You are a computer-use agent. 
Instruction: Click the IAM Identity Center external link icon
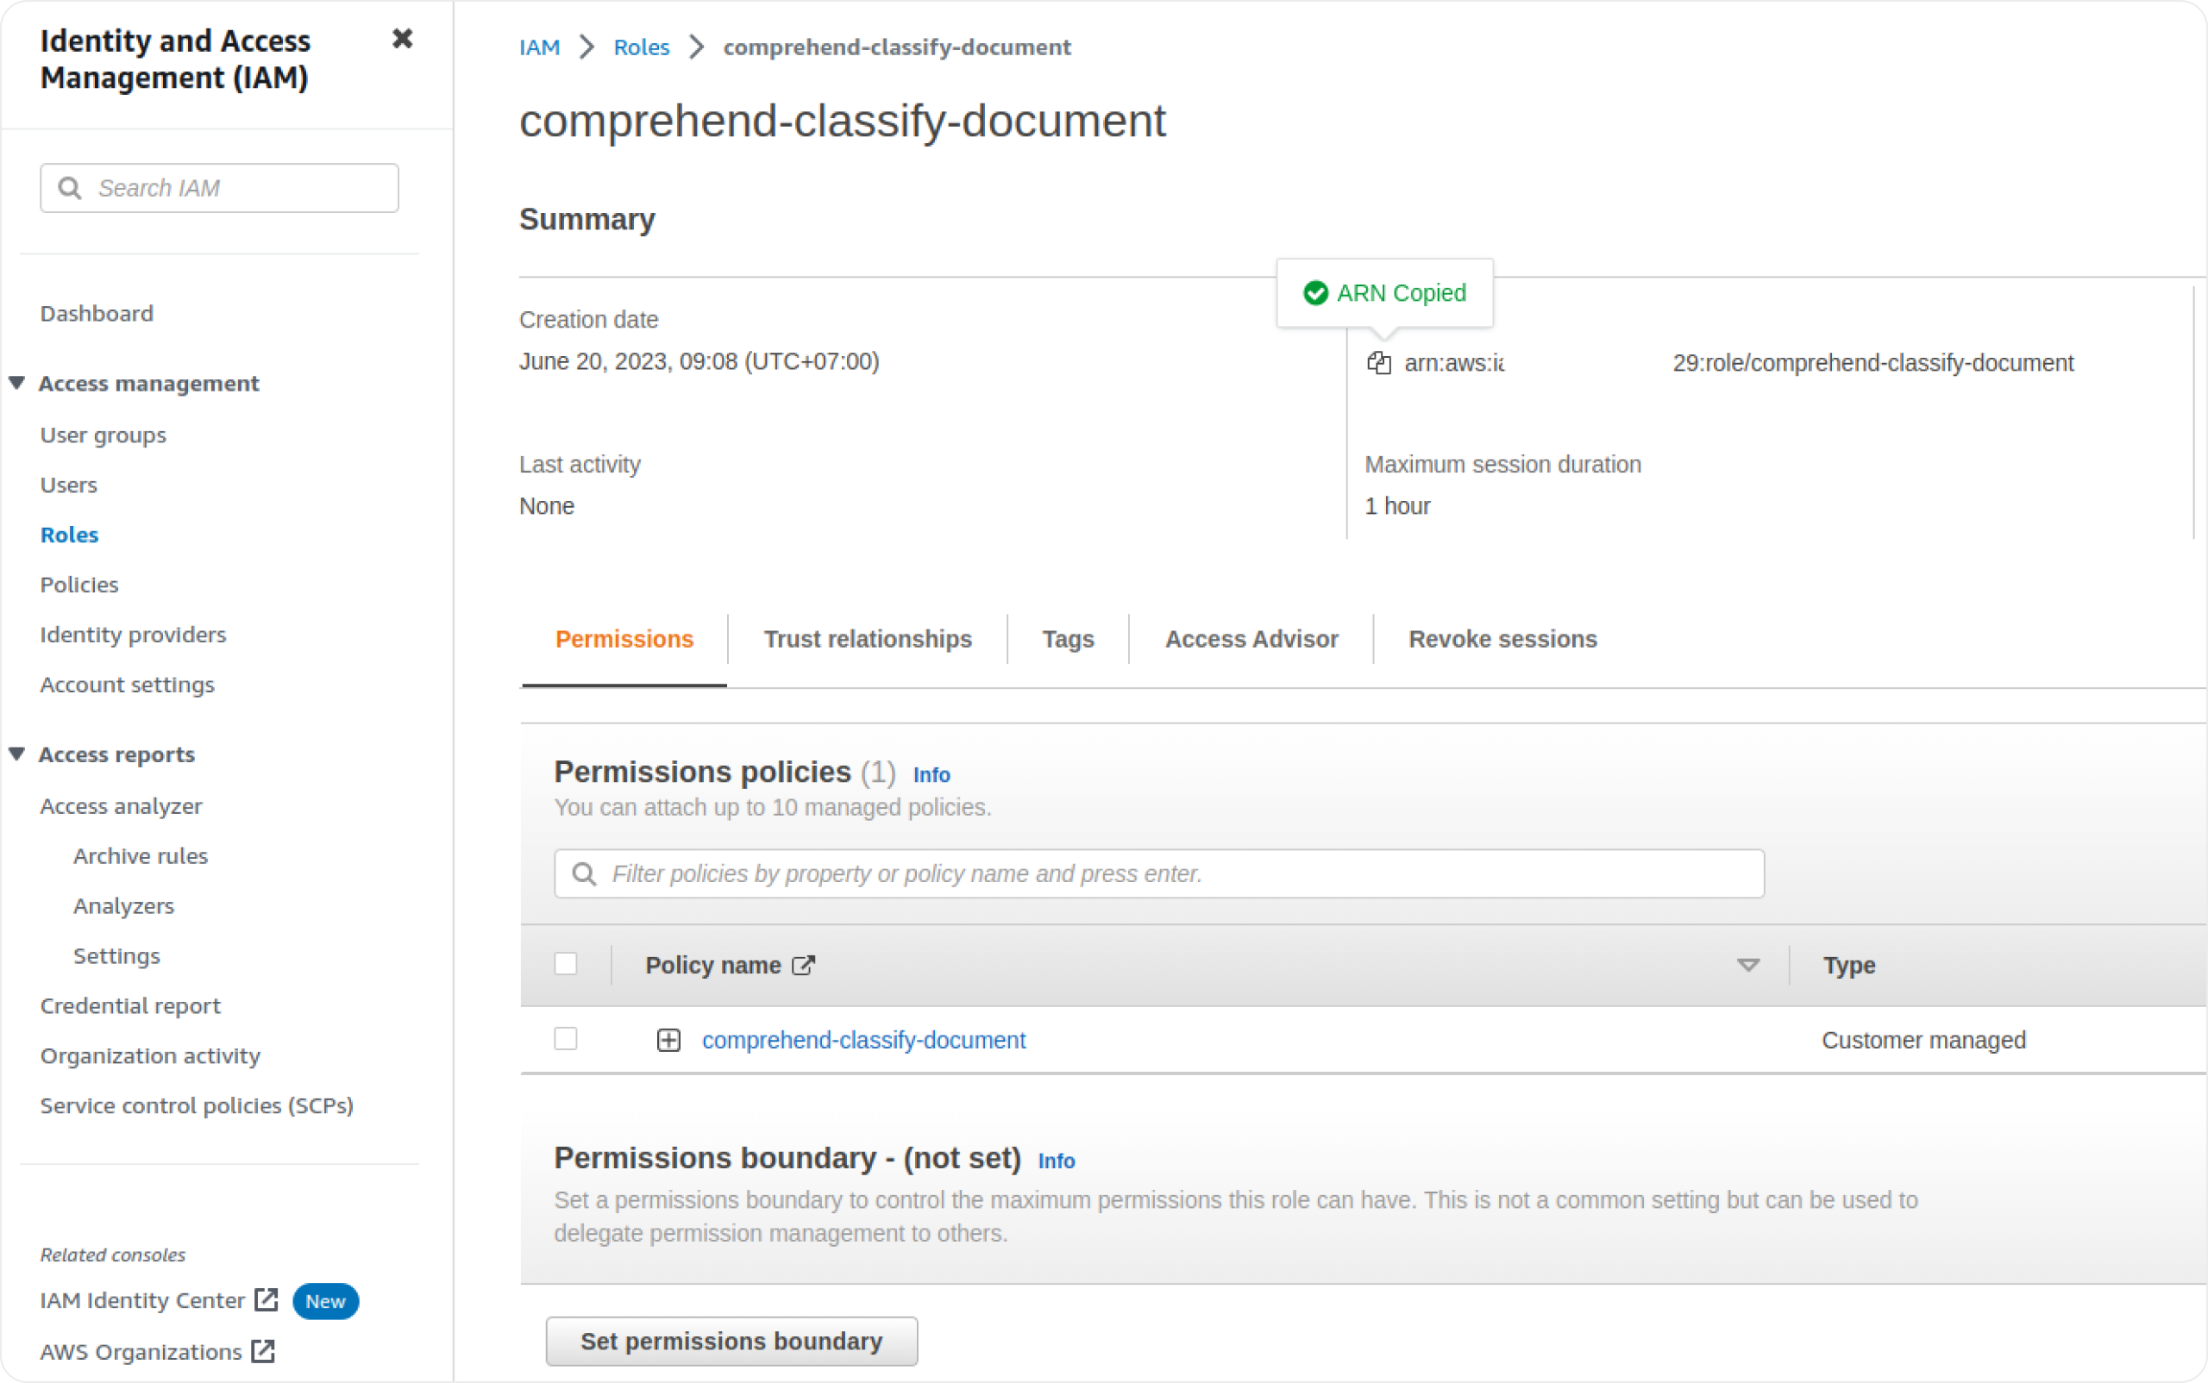tap(267, 1299)
